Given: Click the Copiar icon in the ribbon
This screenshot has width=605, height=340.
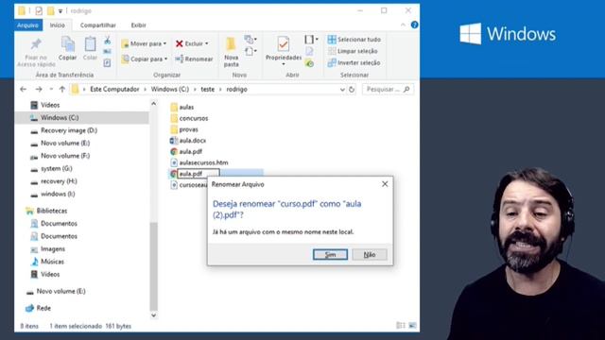Looking at the screenshot, I should pyautogui.click(x=67, y=44).
